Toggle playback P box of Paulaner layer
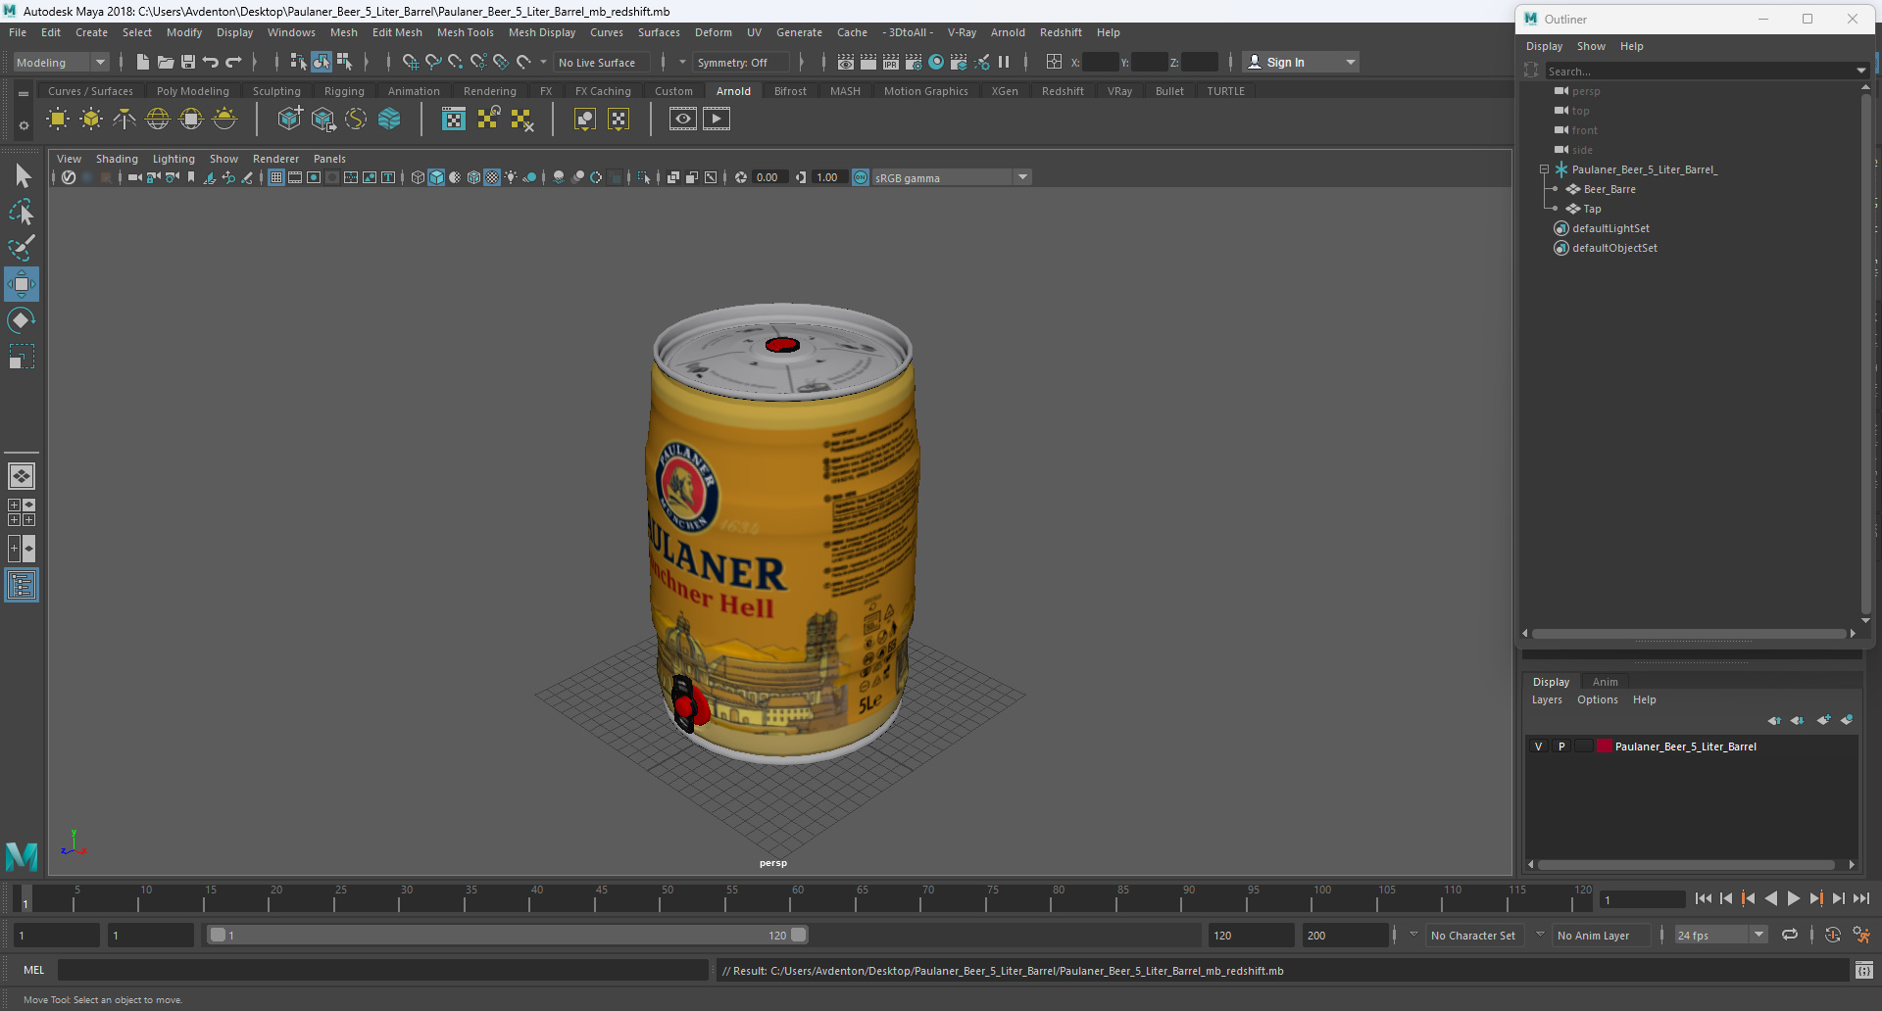The image size is (1882, 1011). pos(1561,746)
